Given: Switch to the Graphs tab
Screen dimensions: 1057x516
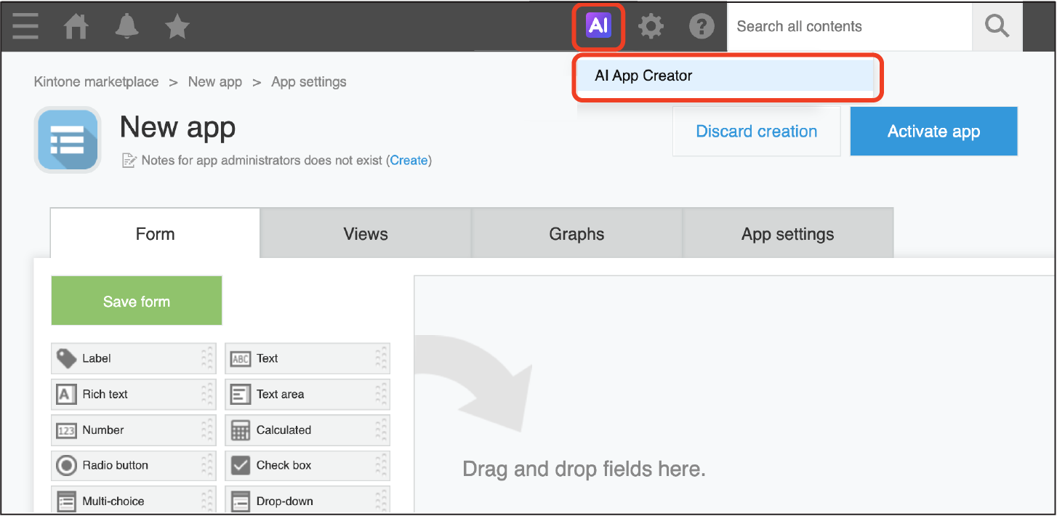Looking at the screenshot, I should pyautogui.click(x=576, y=234).
